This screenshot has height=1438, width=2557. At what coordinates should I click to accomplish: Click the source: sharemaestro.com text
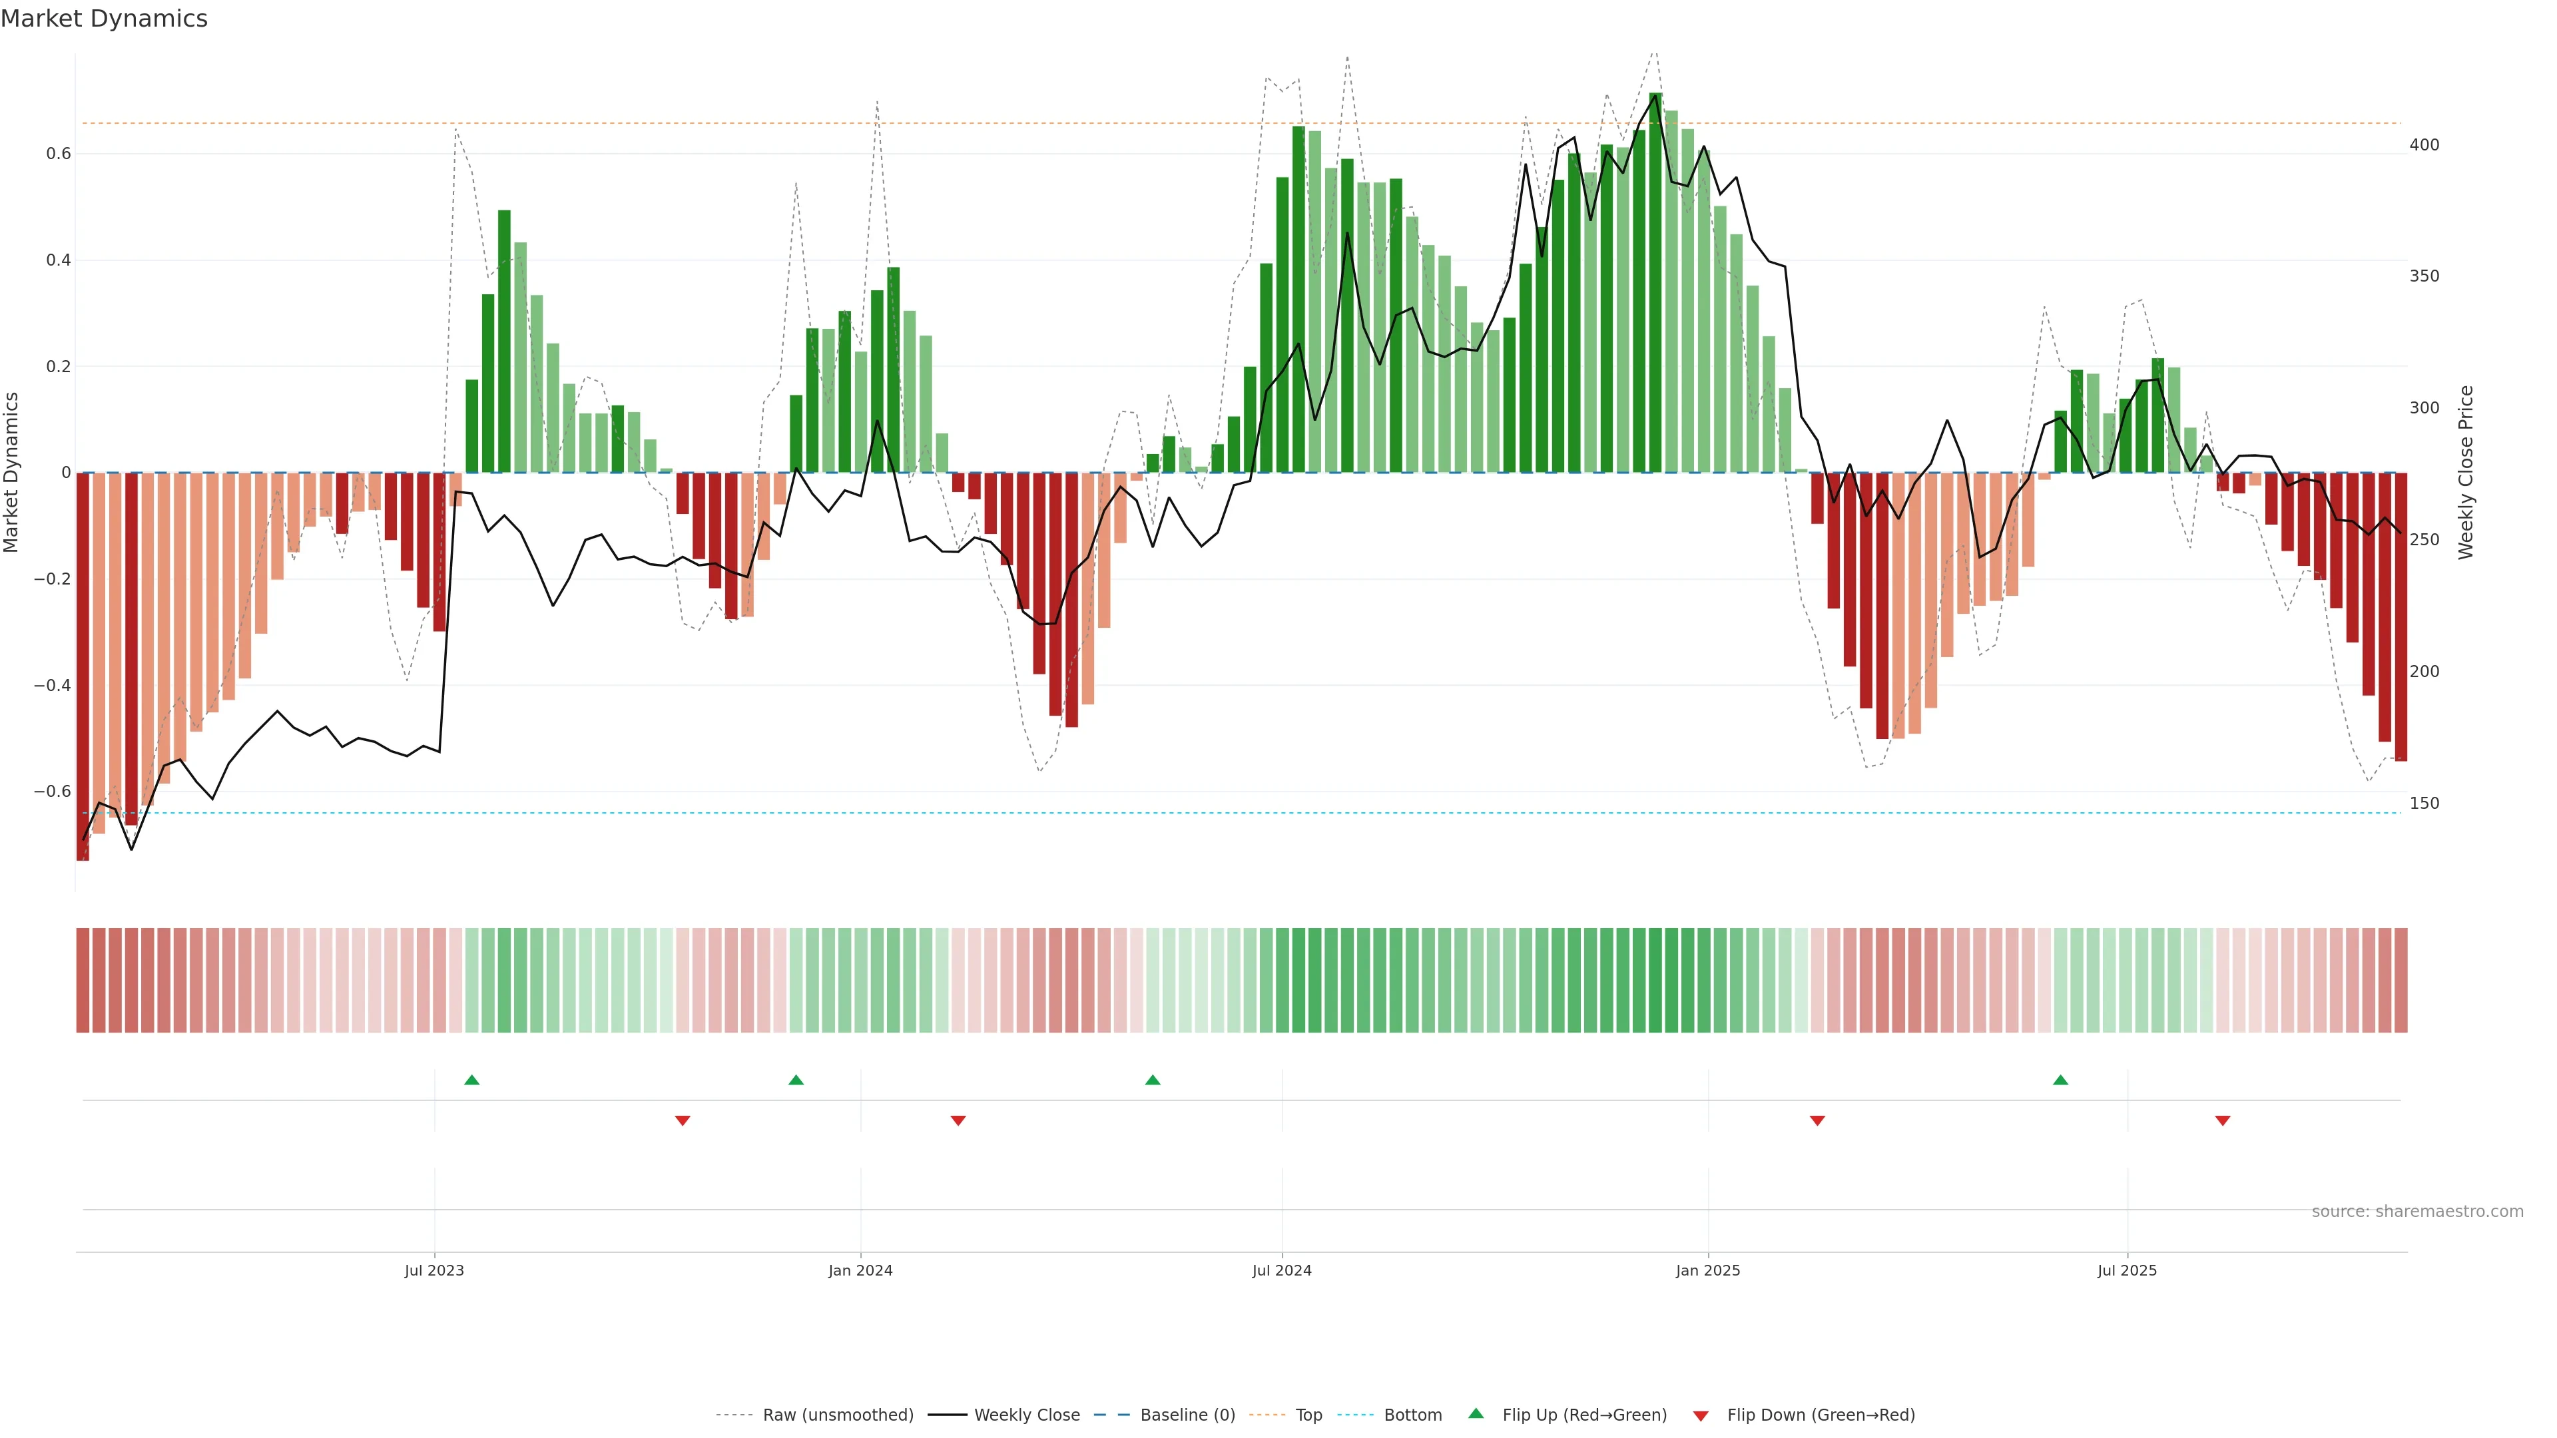coord(2417,1212)
